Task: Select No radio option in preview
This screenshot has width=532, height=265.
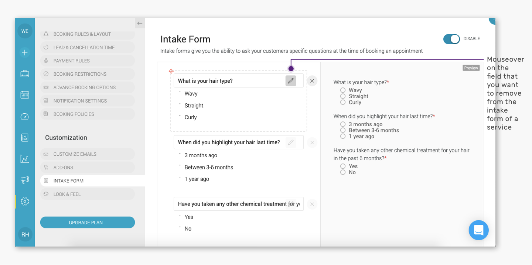Action: point(343,172)
